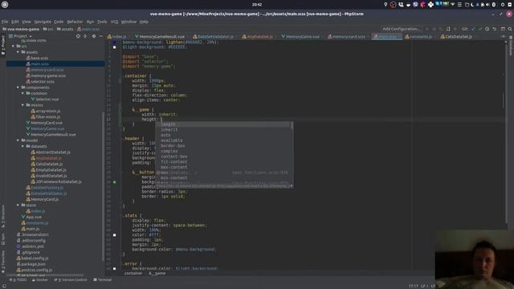
Task: Open JSFrameworksDataSet.js from project tree
Action: (56, 181)
